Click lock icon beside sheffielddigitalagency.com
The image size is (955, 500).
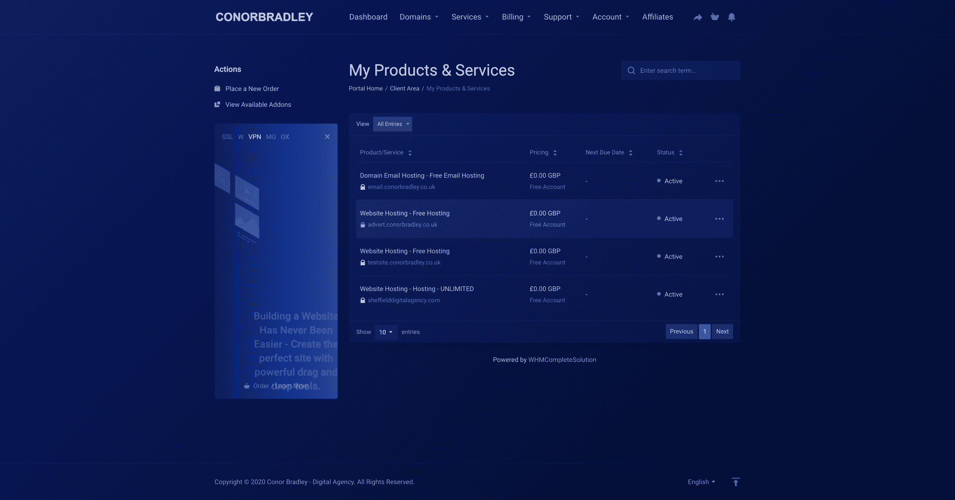coord(363,300)
